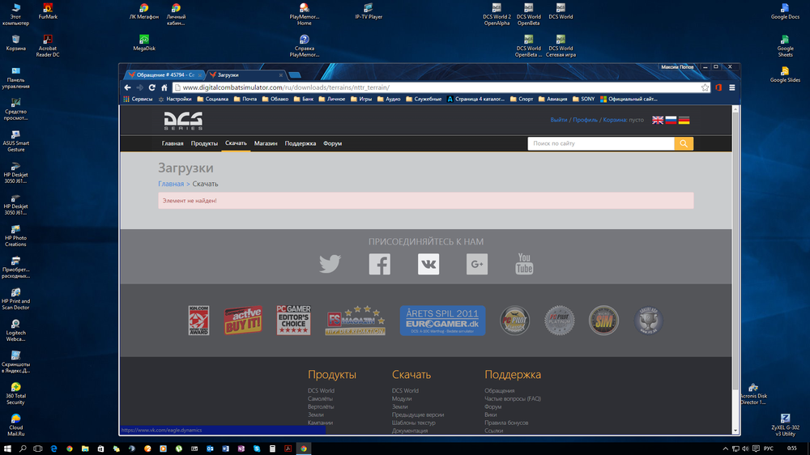The image size is (810, 455).
Task: Open the Facebook social link icon
Action: pos(380,264)
